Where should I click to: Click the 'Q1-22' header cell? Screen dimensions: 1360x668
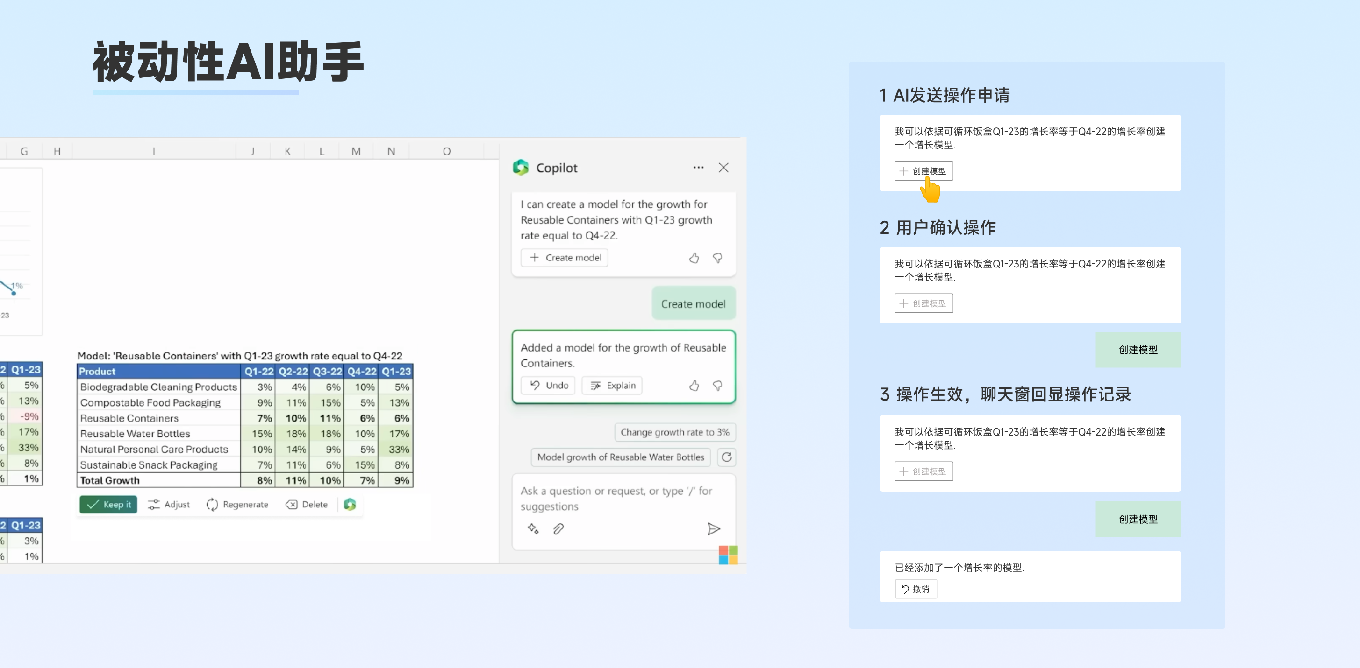[x=258, y=371]
